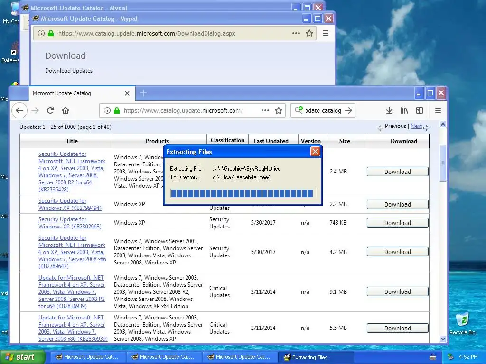
Task: Sort table by Size column header
Action: point(345,141)
